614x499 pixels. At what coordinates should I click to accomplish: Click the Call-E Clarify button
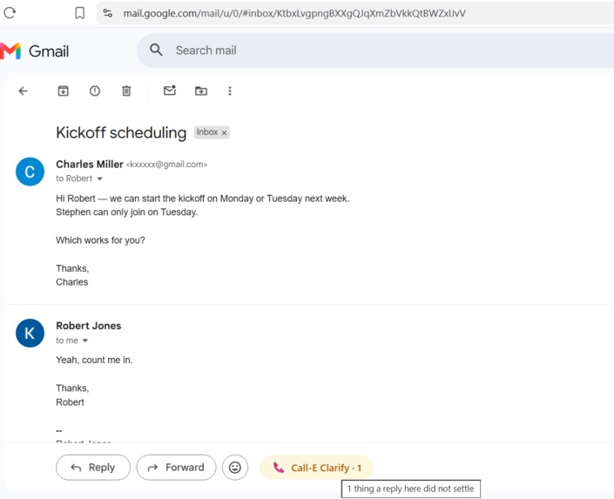point(316,468)
